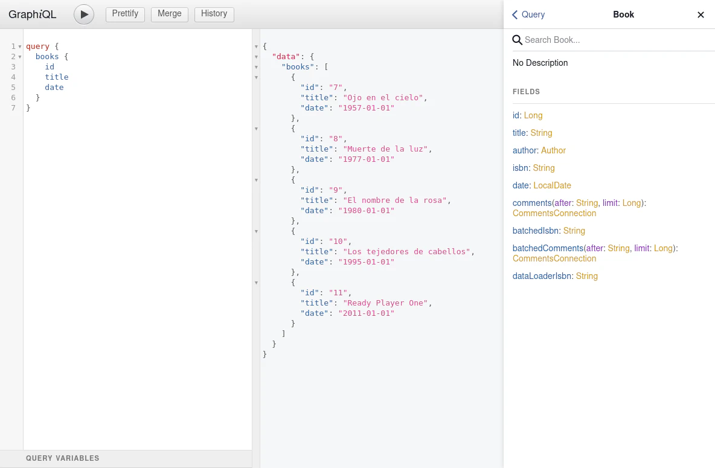715x468 pixels.
Task: Open the batchedComments field documentation
Action: (x=548, y=248)
